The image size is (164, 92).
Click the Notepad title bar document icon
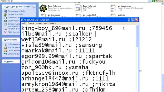[x=22, y=20]
